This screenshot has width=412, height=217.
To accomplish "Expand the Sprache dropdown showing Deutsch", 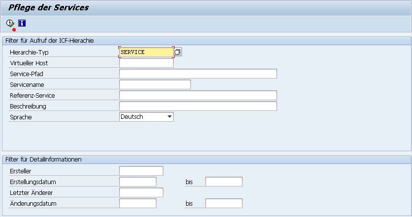I will (x=169, y=117).
